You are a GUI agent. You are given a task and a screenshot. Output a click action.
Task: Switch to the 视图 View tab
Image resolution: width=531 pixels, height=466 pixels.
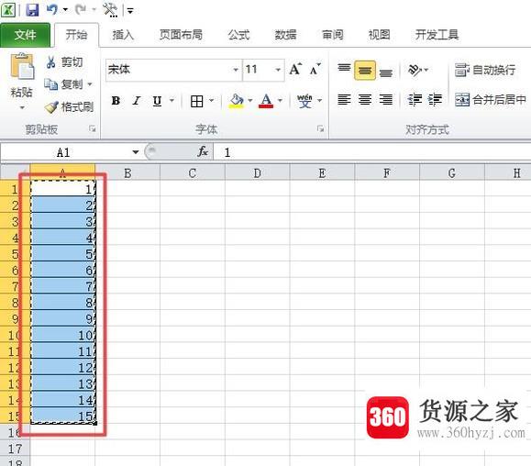[380, 35]
